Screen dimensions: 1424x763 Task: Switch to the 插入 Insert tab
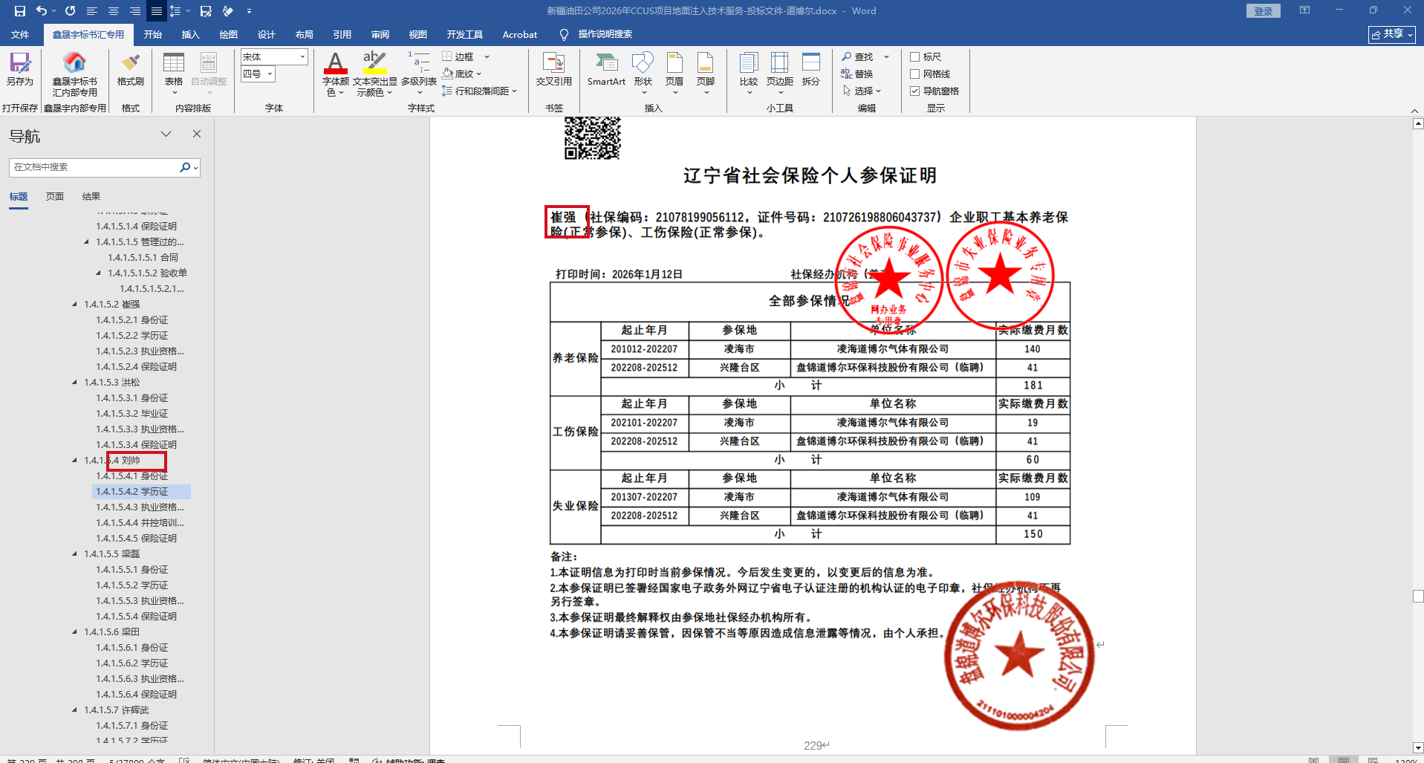pos(191,34)
